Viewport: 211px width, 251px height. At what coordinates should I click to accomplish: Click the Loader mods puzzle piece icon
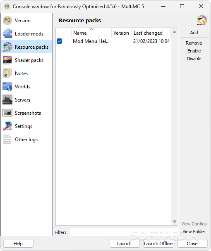(x=7, y=33)
